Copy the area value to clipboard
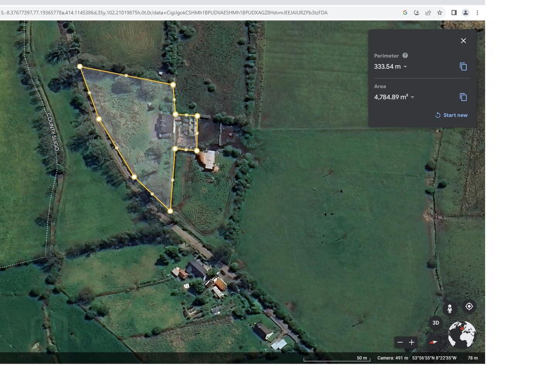 (463, 97)
